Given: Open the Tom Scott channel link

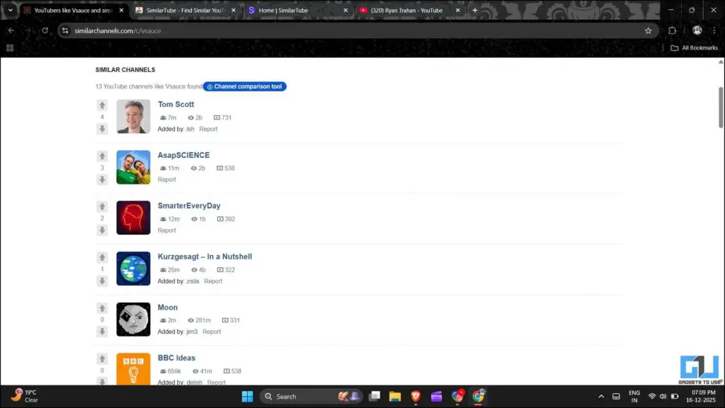Looking at the screenshot, I should tap(176, 104).
